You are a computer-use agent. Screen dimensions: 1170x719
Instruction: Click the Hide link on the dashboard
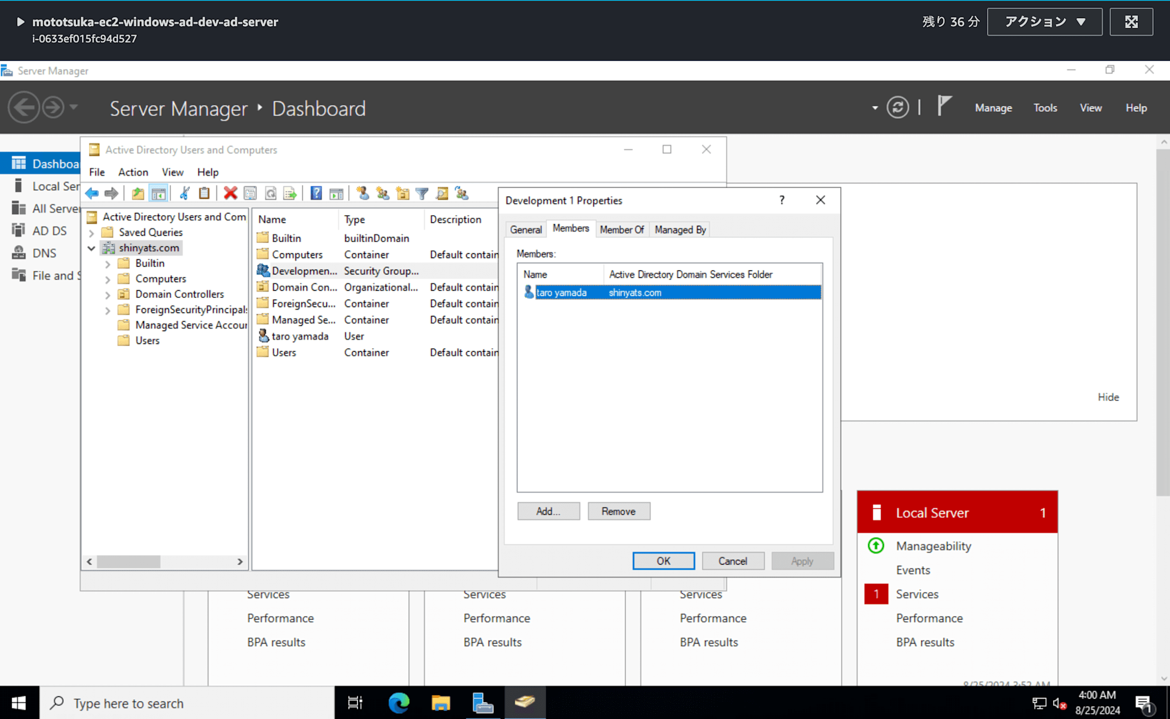pos(1108,397)
